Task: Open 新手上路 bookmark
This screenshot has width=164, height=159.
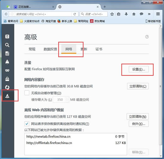Action: 65,21
